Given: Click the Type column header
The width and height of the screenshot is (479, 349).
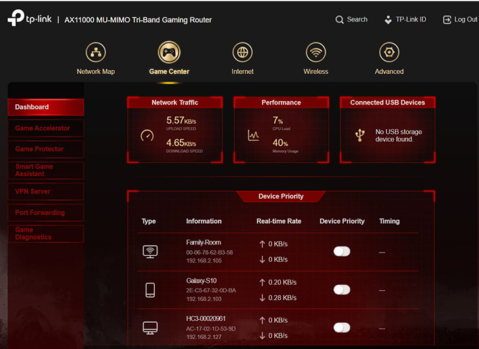Looking at the screenshot, I should (149, 221).
